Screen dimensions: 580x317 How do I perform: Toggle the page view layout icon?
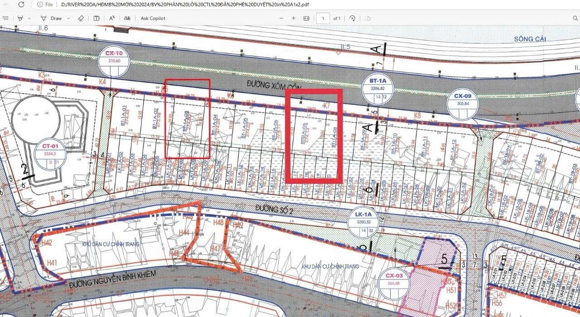click(368, 18)
